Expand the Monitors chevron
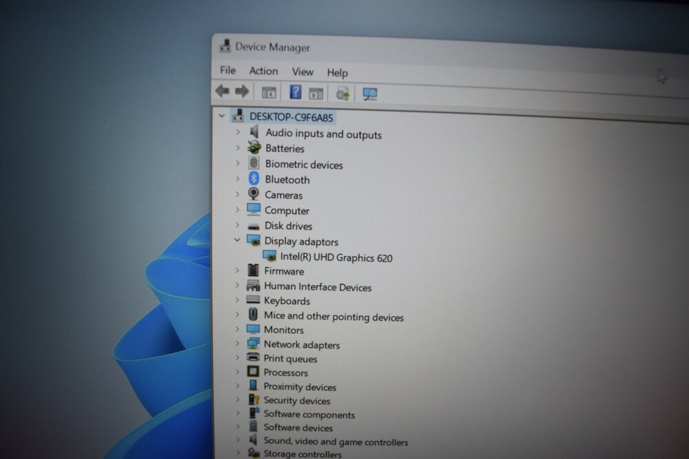 coord(237,329)
